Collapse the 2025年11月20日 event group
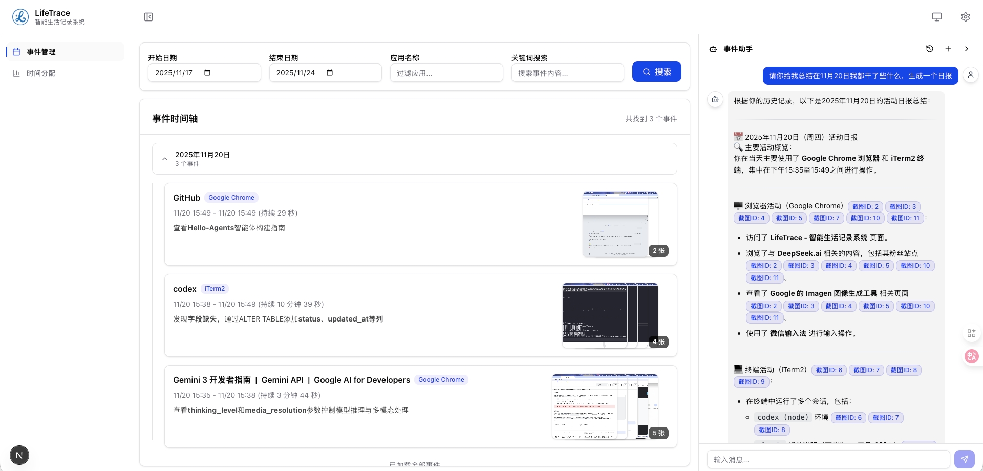983x471 pixels. 165,159
